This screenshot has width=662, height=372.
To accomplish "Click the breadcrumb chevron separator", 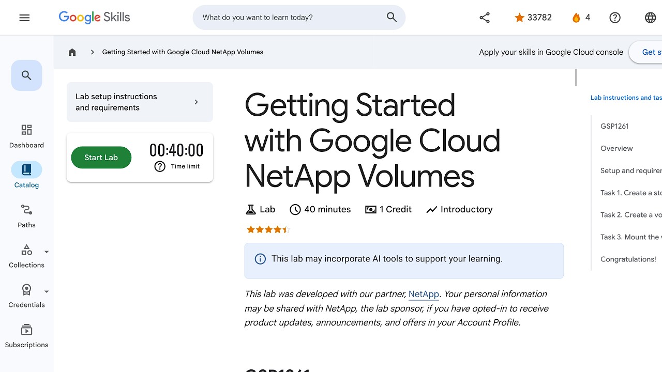I will tap(92, 52).
